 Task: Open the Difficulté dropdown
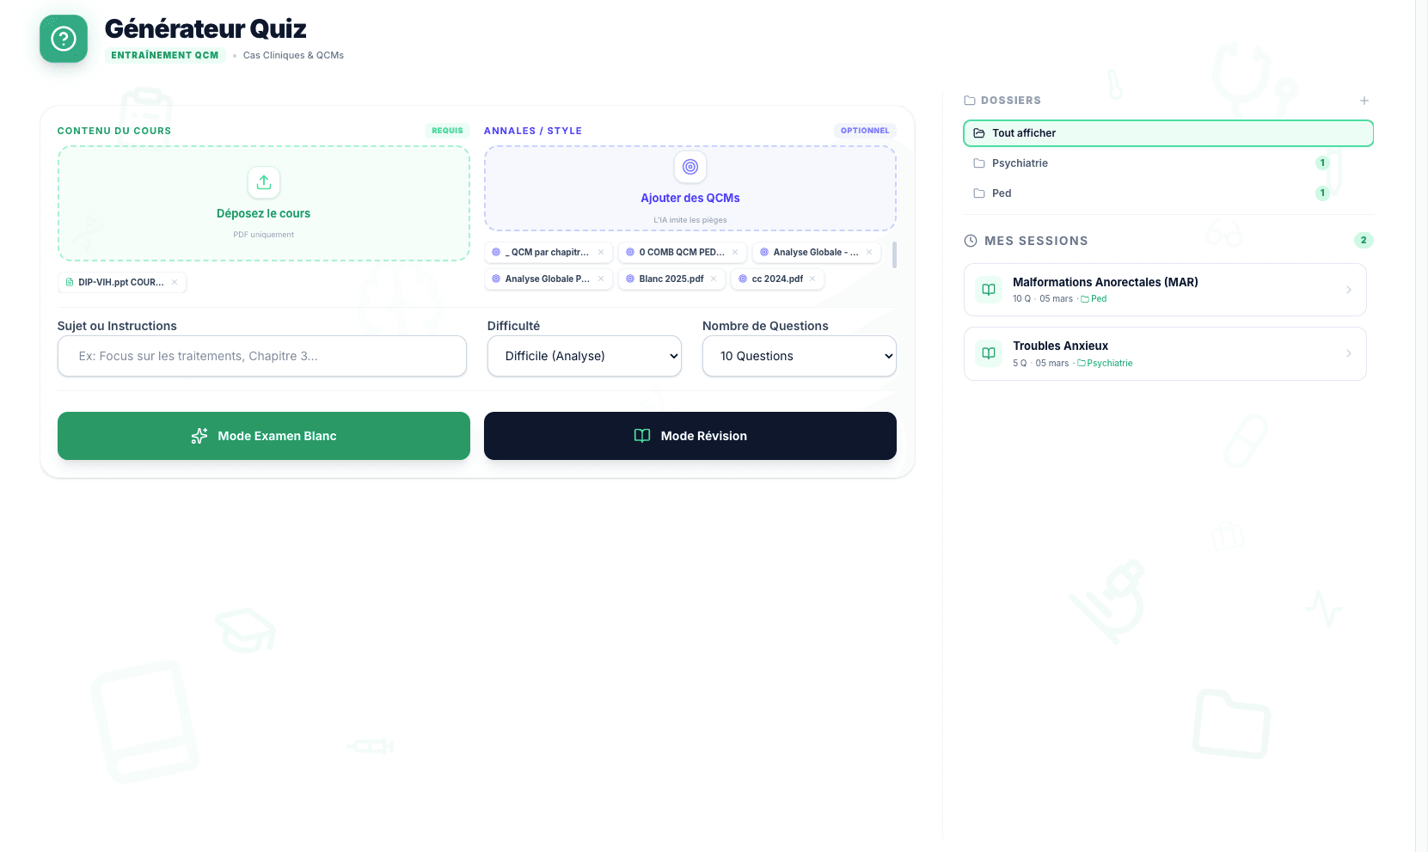click(x=584, y=356)
